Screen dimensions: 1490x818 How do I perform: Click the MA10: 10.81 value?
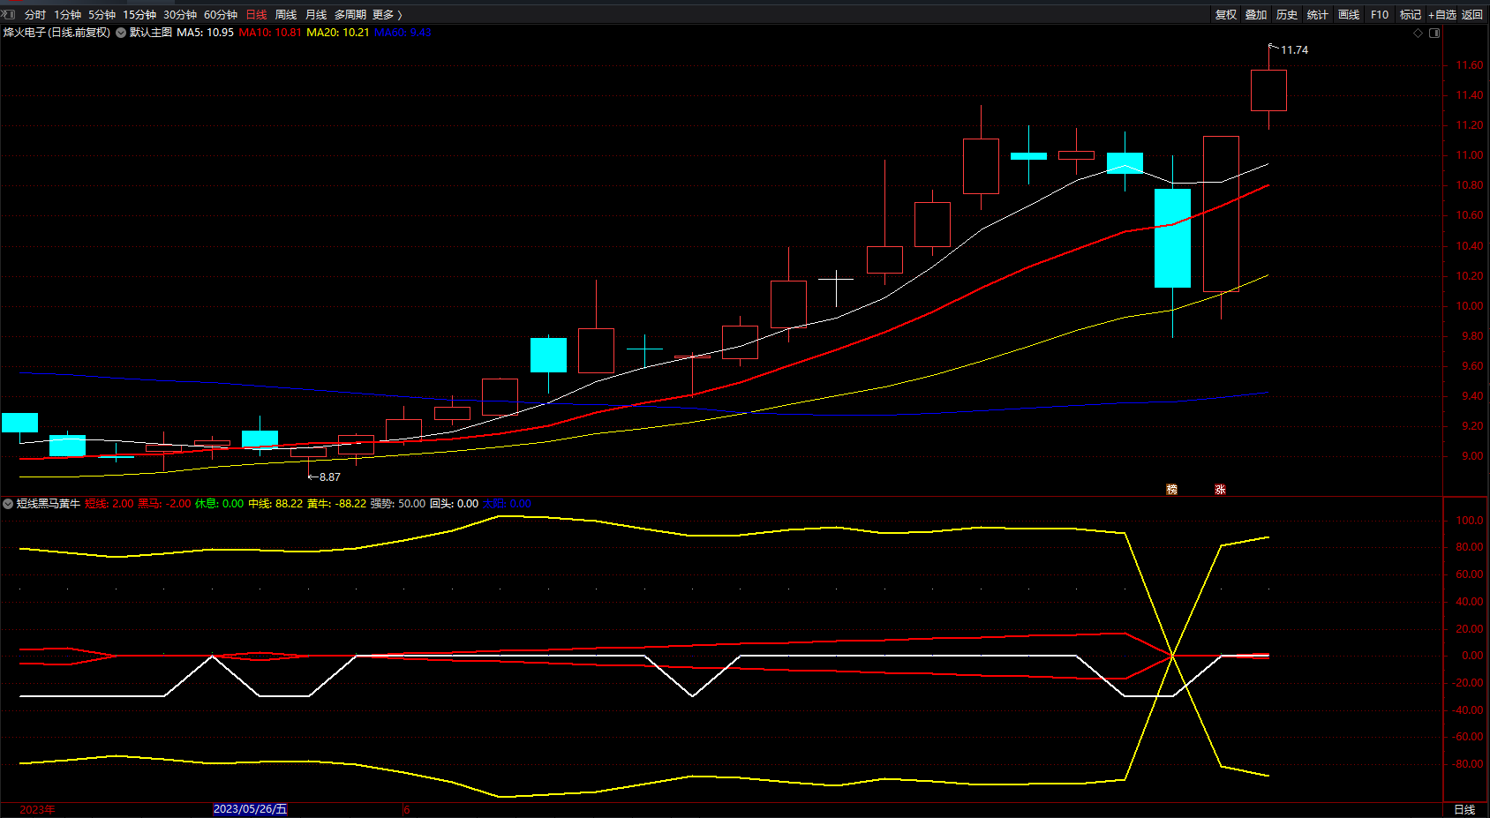click(270, 33)
